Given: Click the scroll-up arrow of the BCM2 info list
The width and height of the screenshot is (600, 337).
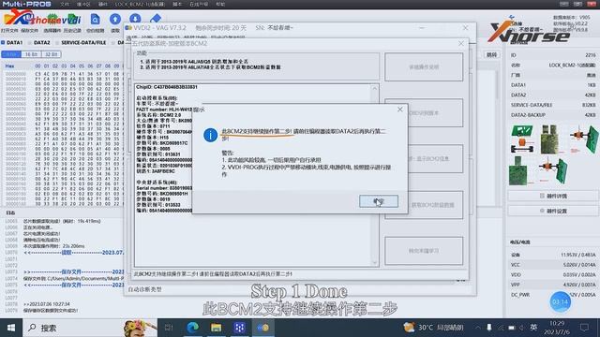Looking at the screenshot, I should pyautogui.click(x=374, y=89).
